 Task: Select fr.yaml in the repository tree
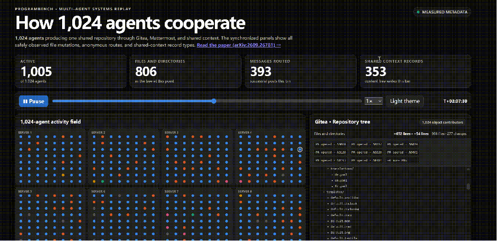(x=341, y=186)
